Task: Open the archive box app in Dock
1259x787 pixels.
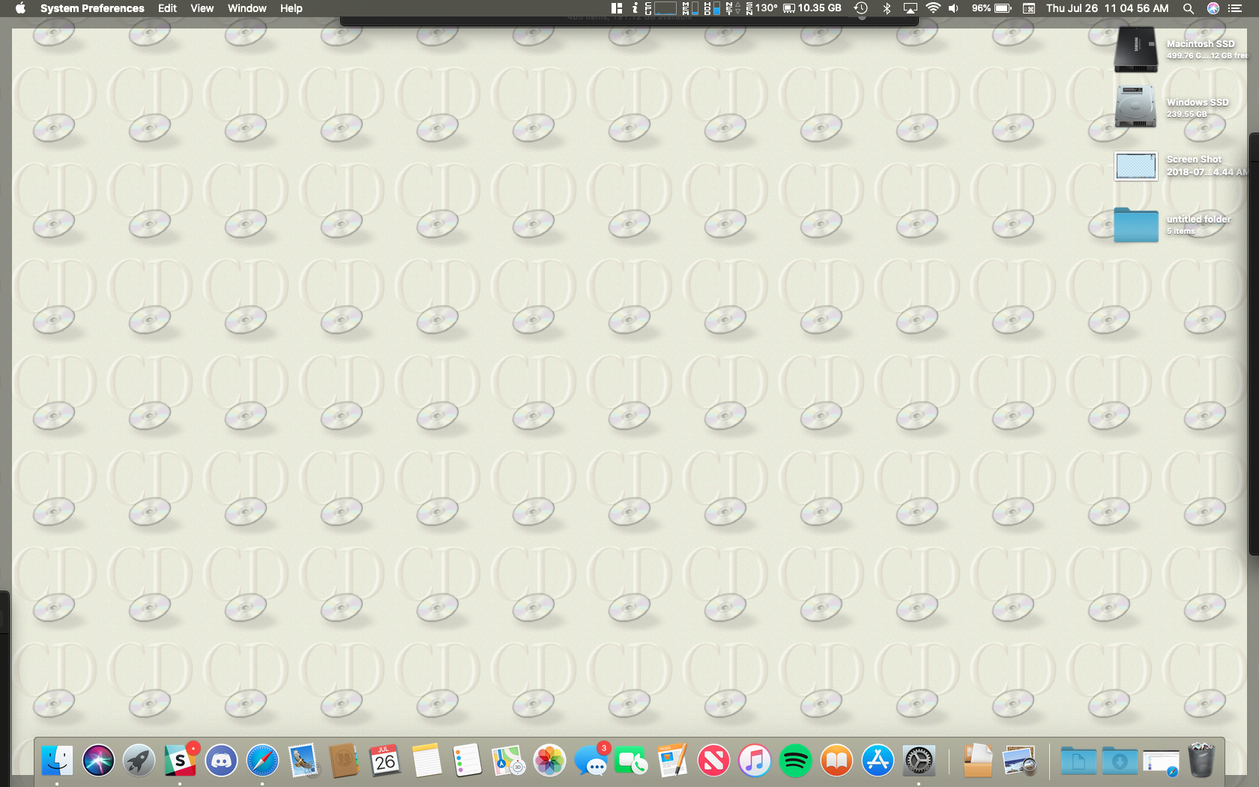Action: coord(978,761)
